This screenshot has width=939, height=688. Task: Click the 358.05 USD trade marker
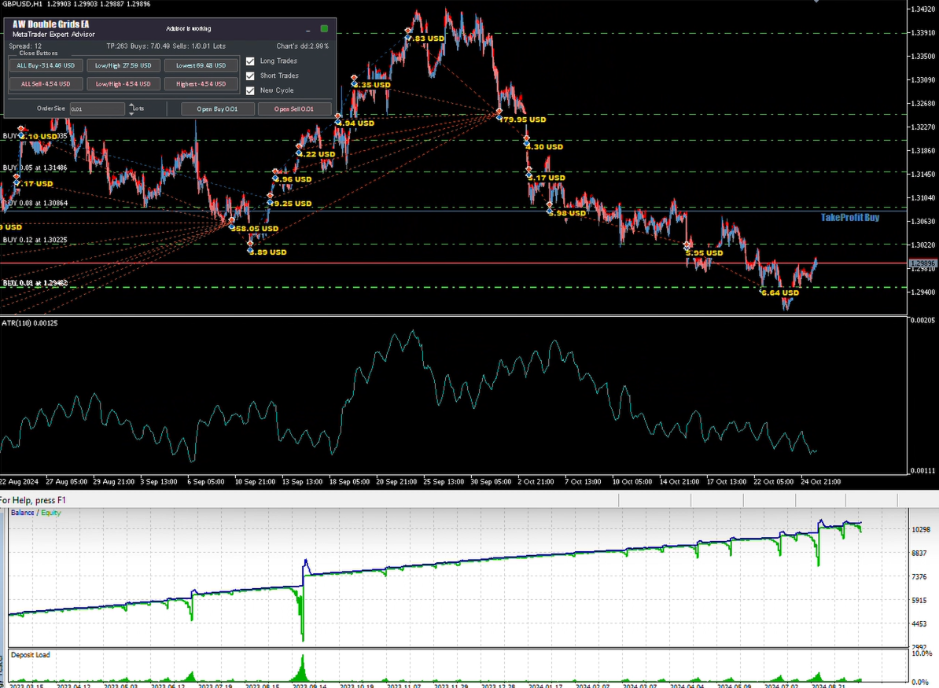pyautogui.click(x=255, y=229)
